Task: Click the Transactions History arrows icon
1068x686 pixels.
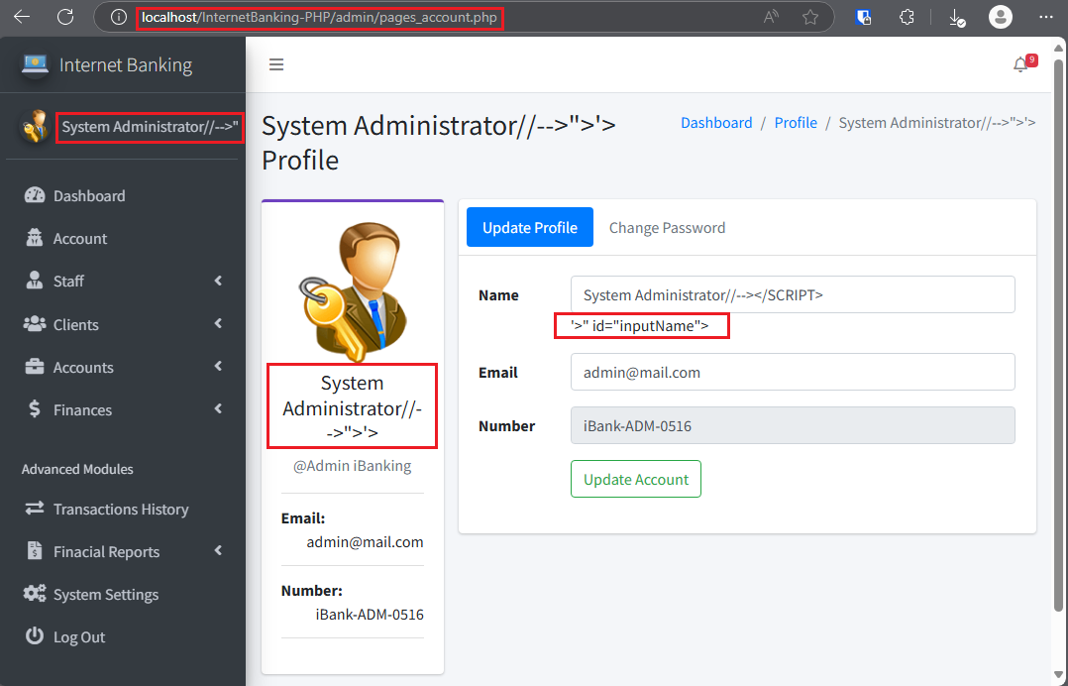Action: (35, 509)
